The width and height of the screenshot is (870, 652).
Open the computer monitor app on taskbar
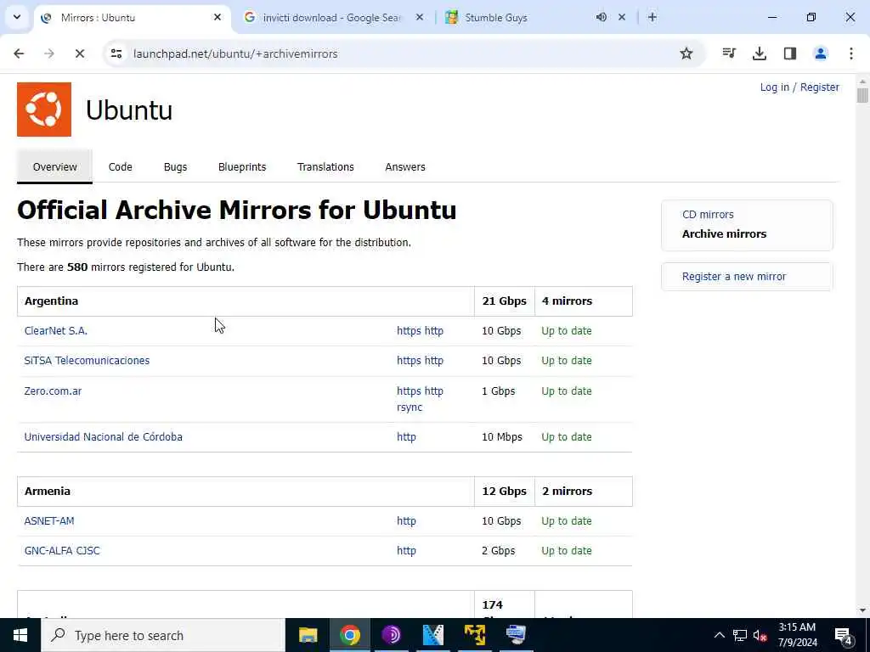516,635
